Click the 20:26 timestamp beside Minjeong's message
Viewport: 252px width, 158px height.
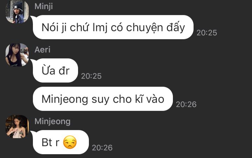click(102, 148)
